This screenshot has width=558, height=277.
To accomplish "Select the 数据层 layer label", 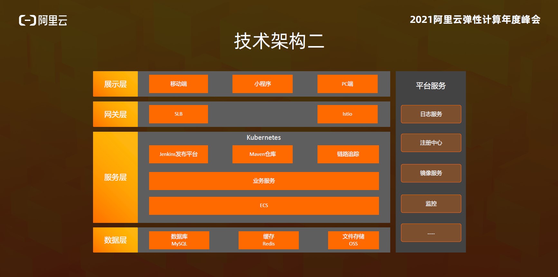I will click(x=115, y=240).
